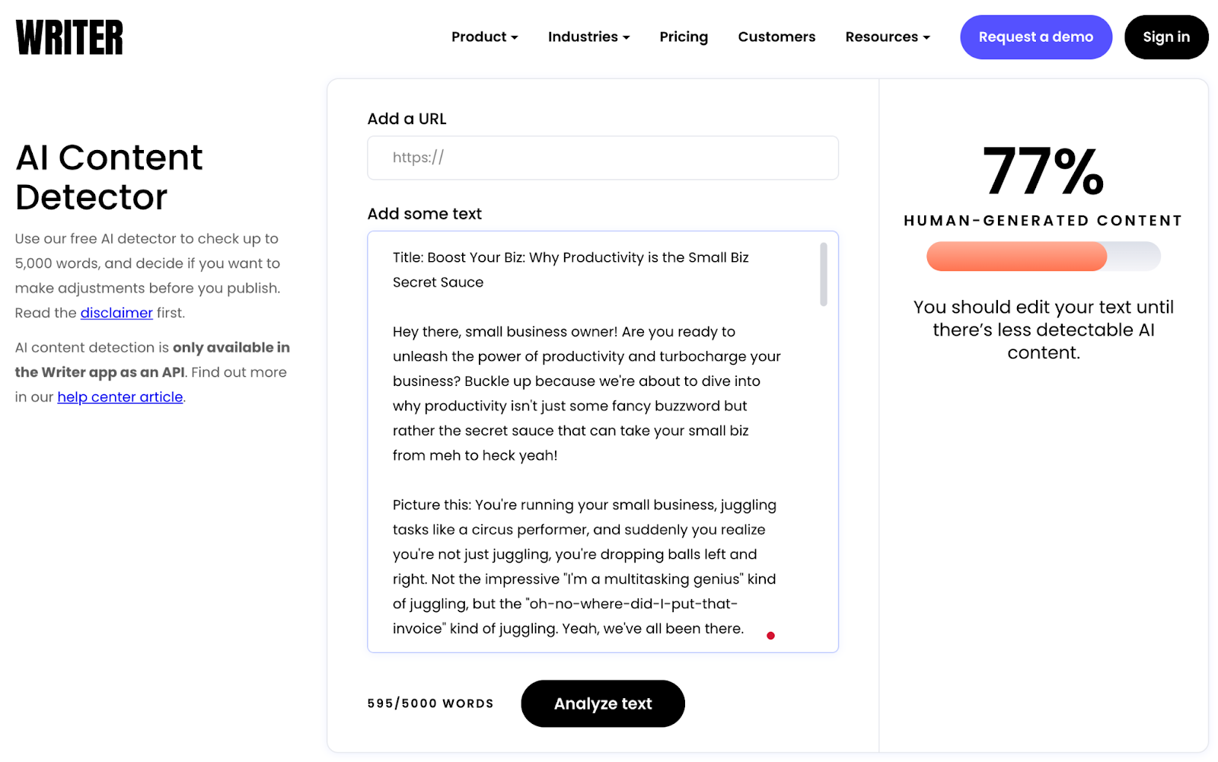This screenshot has width=1218, height=762.
Task: Click inside the Add some text area
Action: 602,442
